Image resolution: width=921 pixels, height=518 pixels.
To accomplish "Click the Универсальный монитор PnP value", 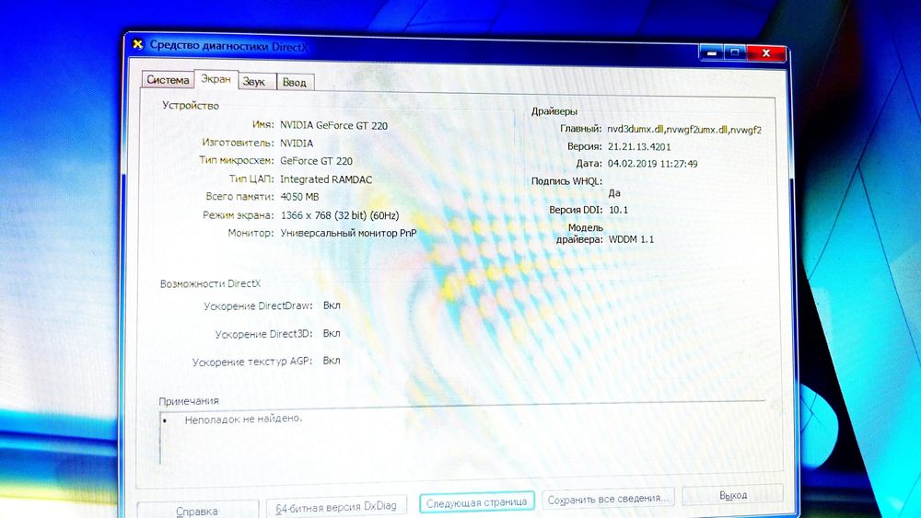I will [348, 233].
